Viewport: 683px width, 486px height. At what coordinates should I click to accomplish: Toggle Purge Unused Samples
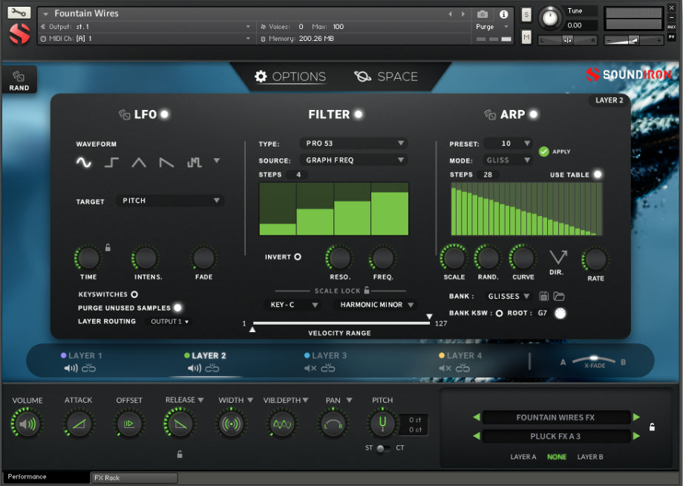click(177, 308)
